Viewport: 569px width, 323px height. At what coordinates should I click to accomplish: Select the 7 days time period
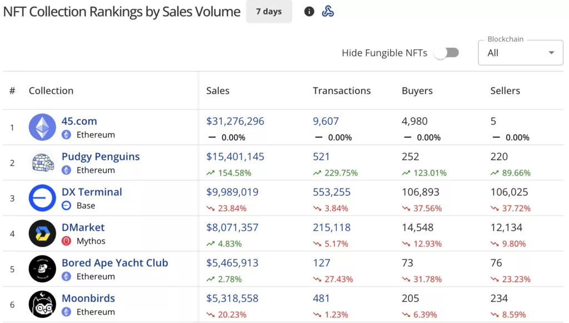pos(269,11)
